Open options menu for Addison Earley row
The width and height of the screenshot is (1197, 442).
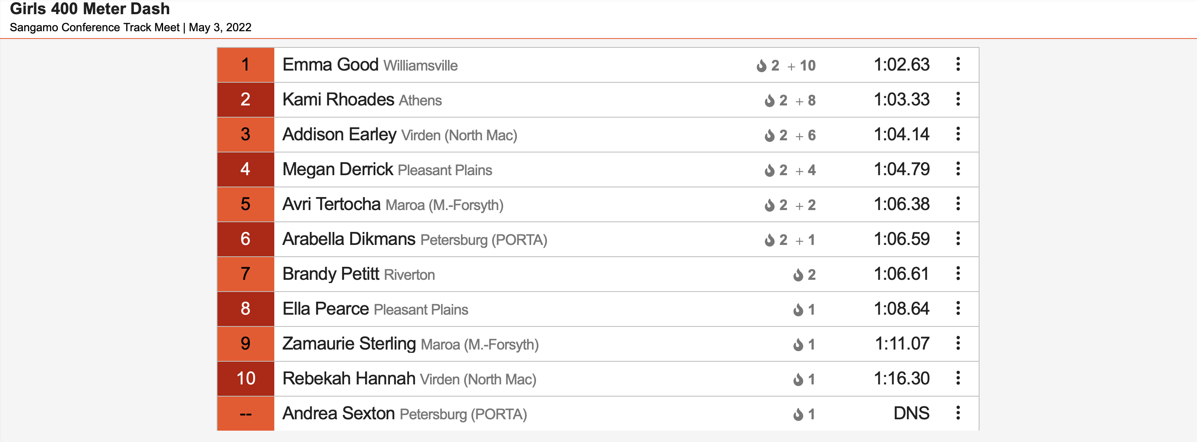click(x=958, y=134)
